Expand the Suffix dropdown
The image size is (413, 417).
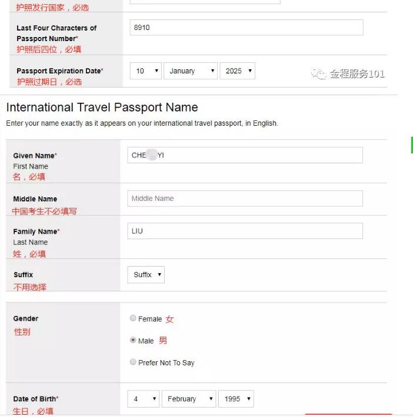pos(146,275)
